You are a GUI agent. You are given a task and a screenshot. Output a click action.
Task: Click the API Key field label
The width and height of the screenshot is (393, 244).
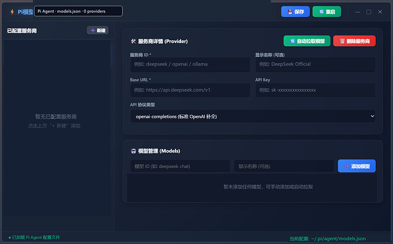(x=263, y=80)
